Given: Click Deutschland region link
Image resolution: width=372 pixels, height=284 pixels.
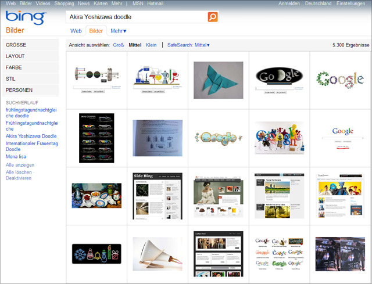Looking at the screenshot, I should pyautogui.click(x=318, y=3).
